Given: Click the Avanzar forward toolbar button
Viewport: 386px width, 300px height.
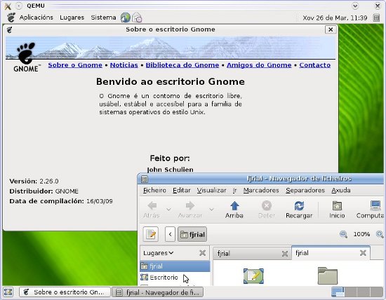Looking at the screenshot, I should pyautogui.click(x=190, y=210).
